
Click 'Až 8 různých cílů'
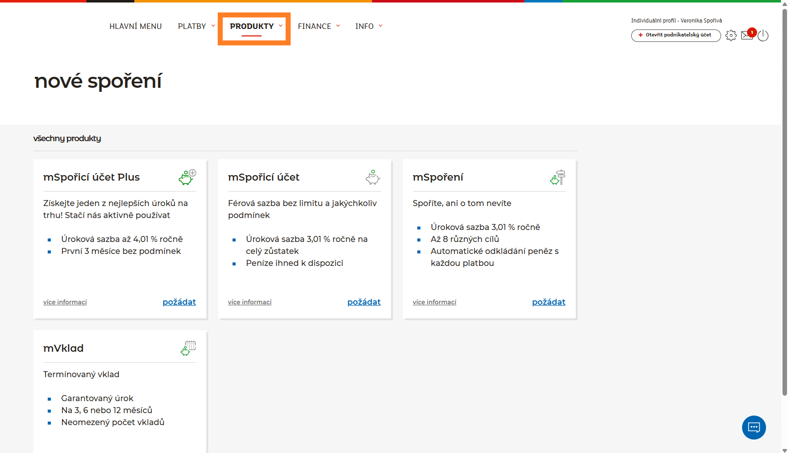tap(465, 239)
